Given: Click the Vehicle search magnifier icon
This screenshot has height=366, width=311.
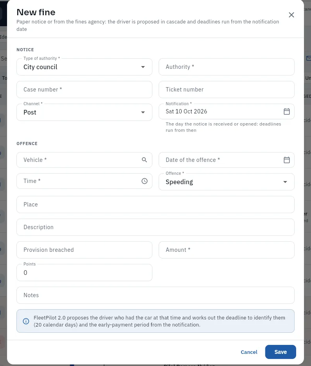Looking at the screenshot, I should pyautogui.click(x=145, y=160).
